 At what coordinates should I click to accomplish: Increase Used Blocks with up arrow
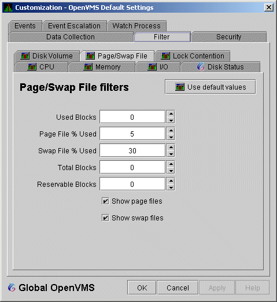pos(171,113)
